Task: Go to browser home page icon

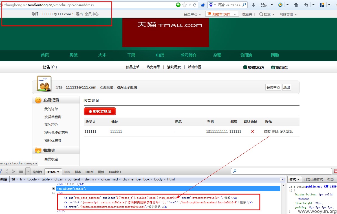Action: click(296, 5)
